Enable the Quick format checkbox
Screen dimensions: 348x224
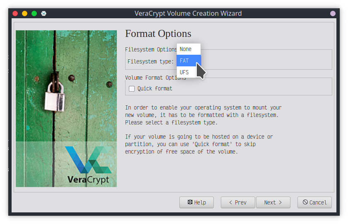tap(132, 88)
